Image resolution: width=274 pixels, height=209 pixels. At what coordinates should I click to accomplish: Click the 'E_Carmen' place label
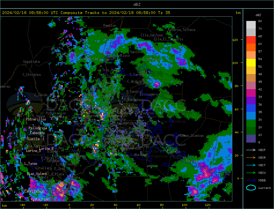click(137, 75)
